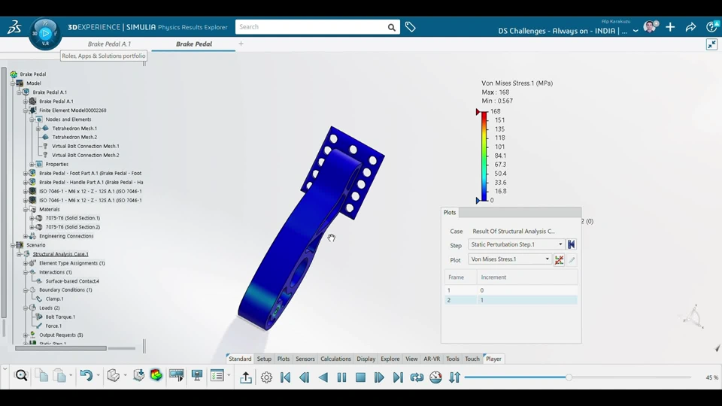The image size is (722, 406).
Task: Click the up-down arrows player icon
Action: pyautogui.click(x=454, y=377)
